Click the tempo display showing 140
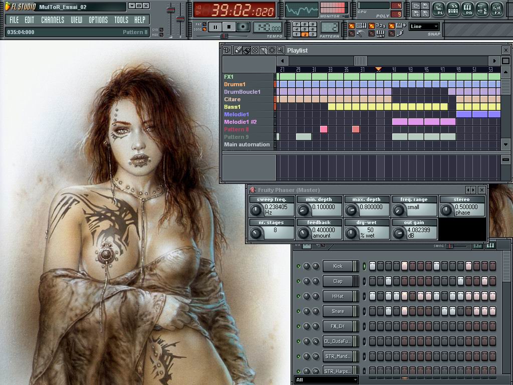The width and height of the screenshot is (513, 385). (268, 28)
